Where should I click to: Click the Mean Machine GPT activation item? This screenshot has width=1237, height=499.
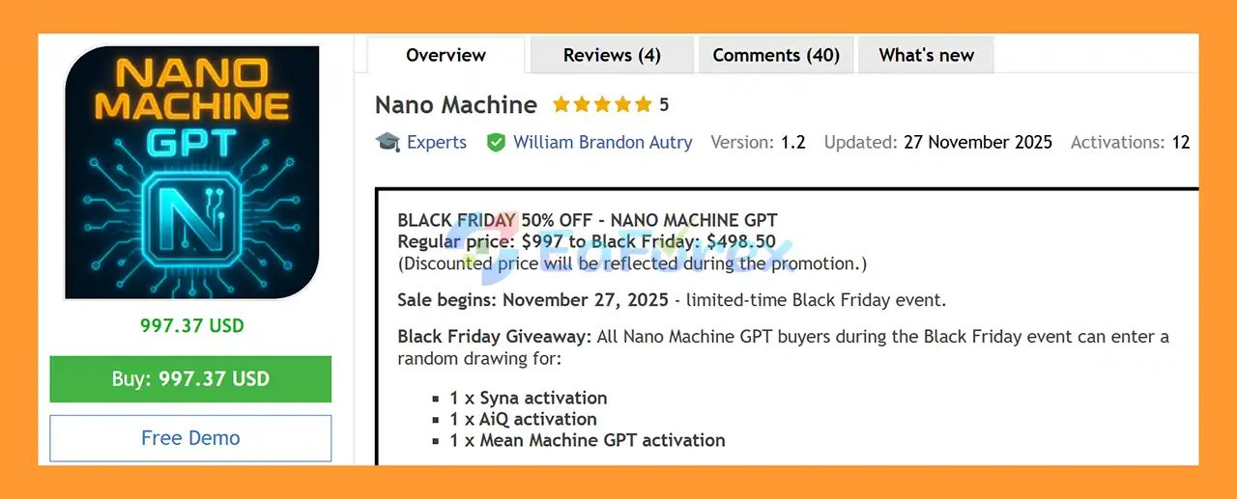pyautogui.click(x=587, y=440)
